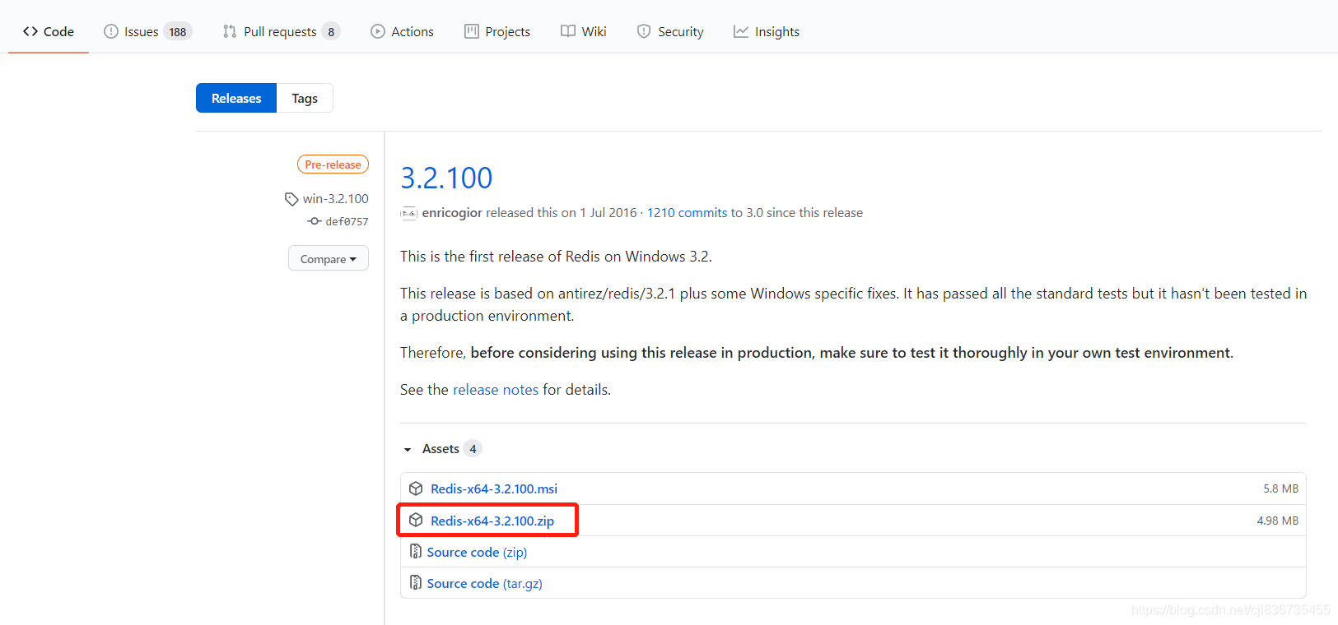This screenshot has width=1338, height=625.
Task: Open the 3.2.100 release title
Action: pos(446,178)
